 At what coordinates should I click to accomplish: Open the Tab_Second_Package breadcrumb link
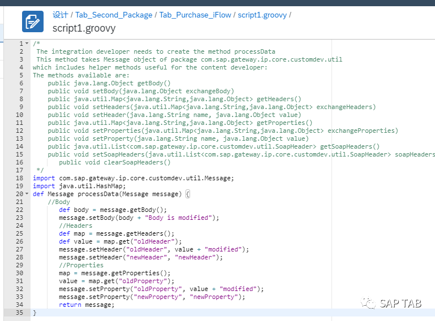click(114, 15)
